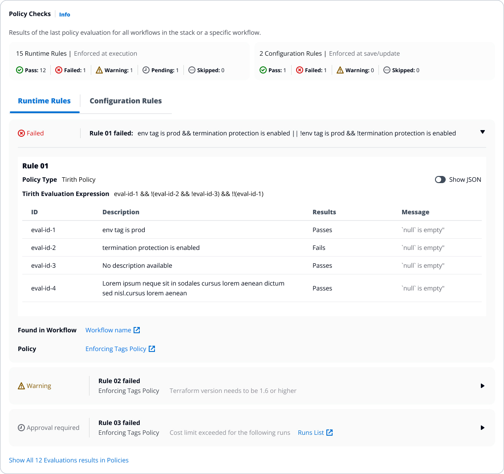The image size is (504, 474).
Task: Open the Workflow name link
Action: (x=108, y=330)
